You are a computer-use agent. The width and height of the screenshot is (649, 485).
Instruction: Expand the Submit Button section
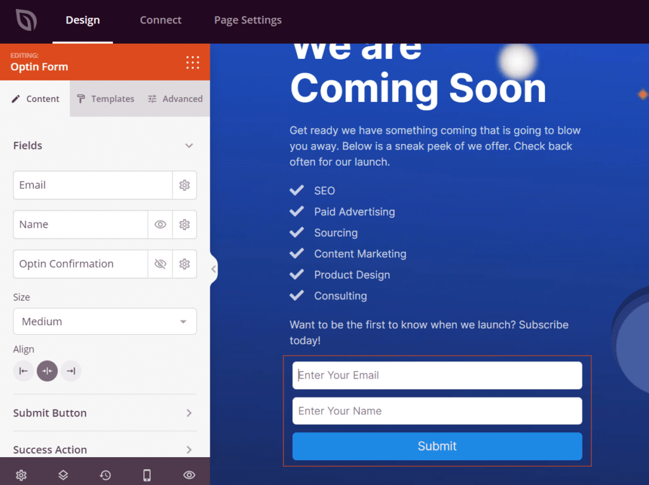(x=105, y=413)
